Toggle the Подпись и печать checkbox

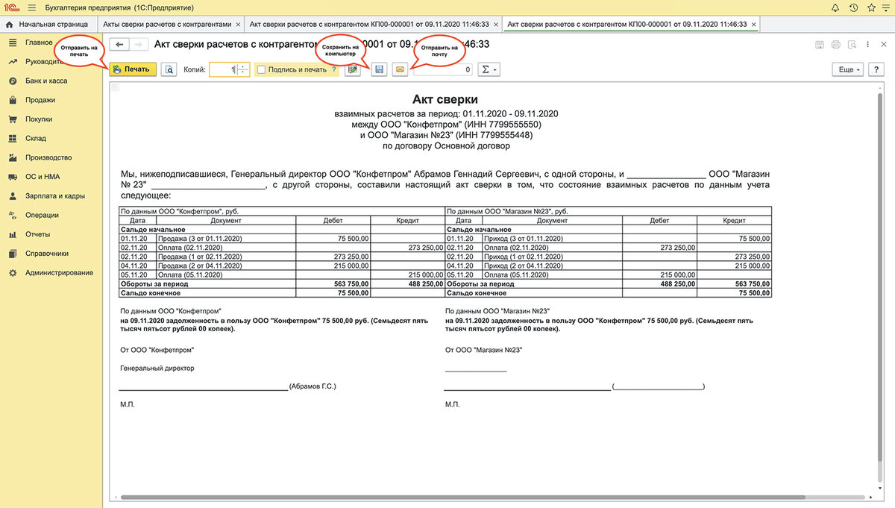(x=260, y=69)
